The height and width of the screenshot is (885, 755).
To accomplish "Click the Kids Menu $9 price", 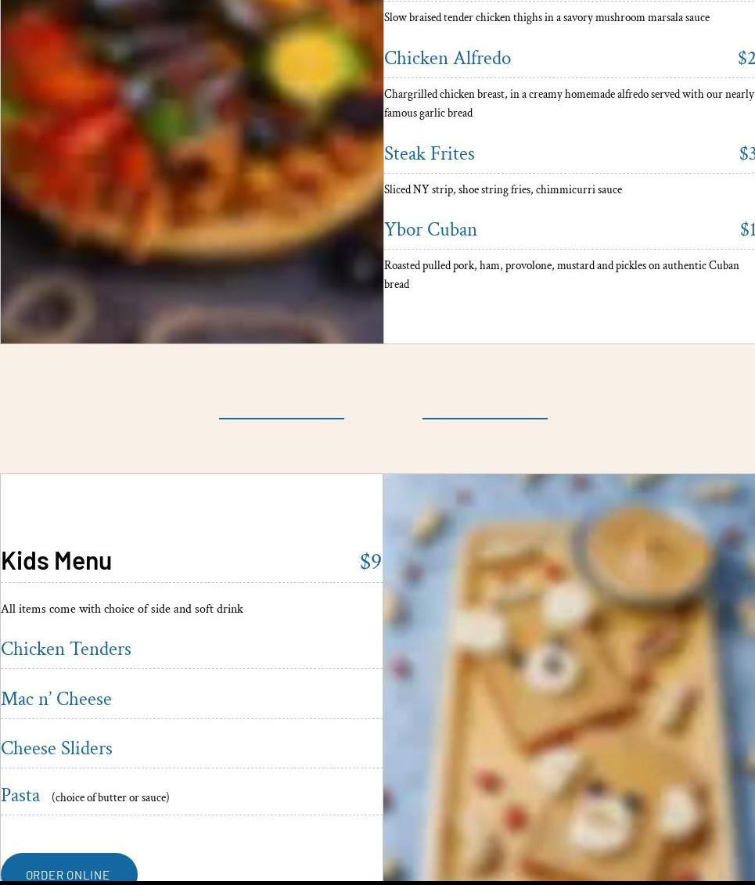I will 371,562.
